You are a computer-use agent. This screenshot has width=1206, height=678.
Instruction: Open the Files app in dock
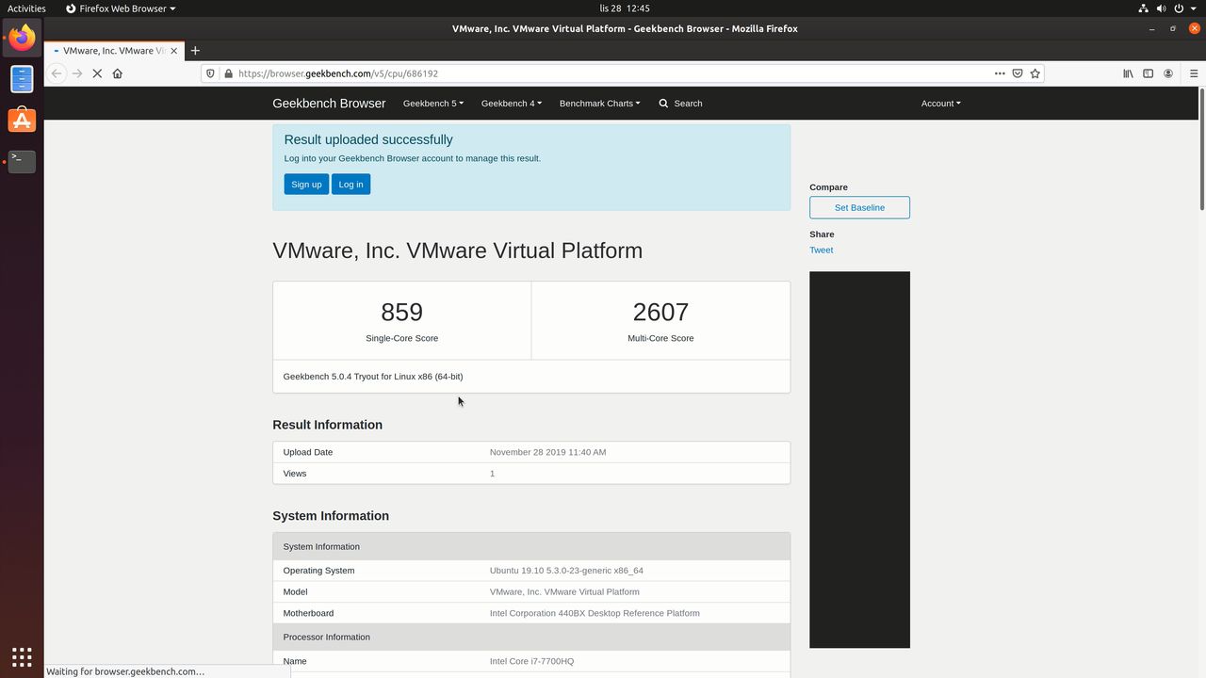(22, 79)
